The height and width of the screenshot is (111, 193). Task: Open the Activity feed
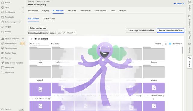coord(8,31)
